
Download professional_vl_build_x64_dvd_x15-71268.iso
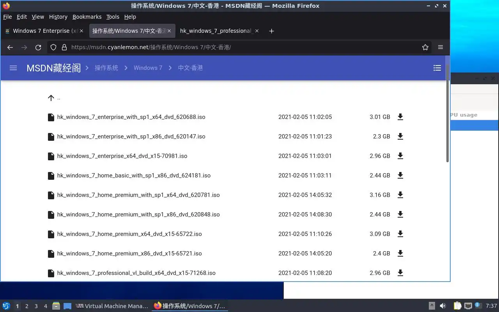pos(400,273)
